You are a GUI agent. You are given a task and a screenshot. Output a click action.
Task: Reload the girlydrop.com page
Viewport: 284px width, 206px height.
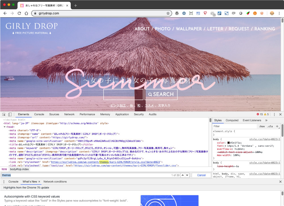(x=19, y=13)
